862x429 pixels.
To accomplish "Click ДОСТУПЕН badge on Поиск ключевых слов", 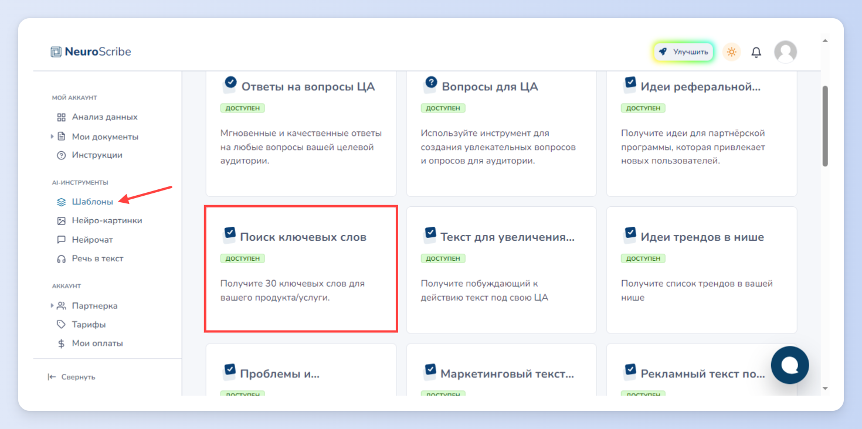I will tap(243, 258).
